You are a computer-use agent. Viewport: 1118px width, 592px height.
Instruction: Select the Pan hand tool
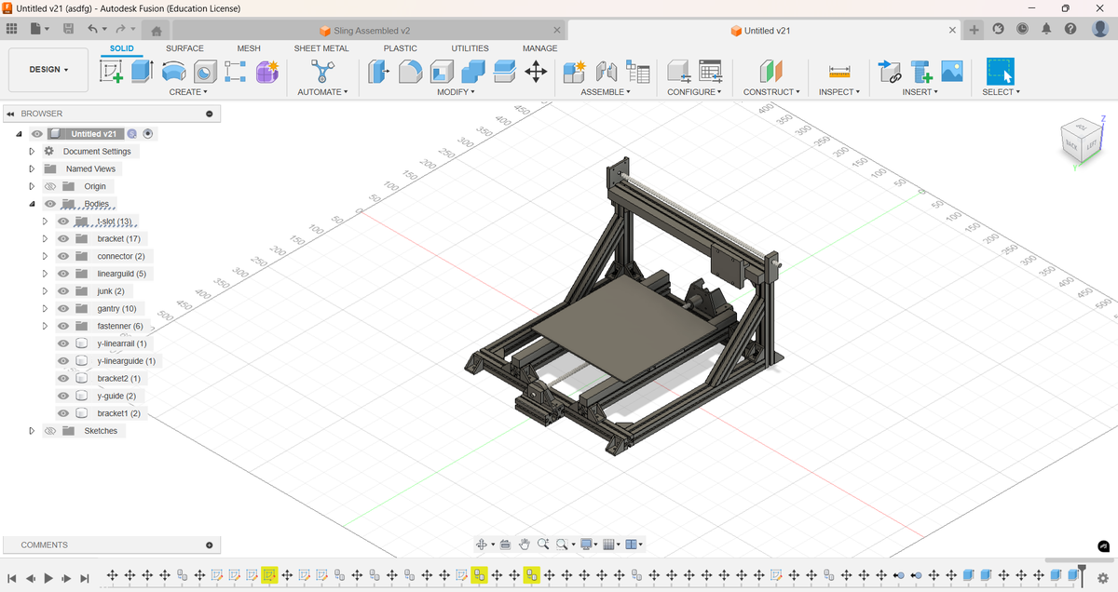pos(525,545)
